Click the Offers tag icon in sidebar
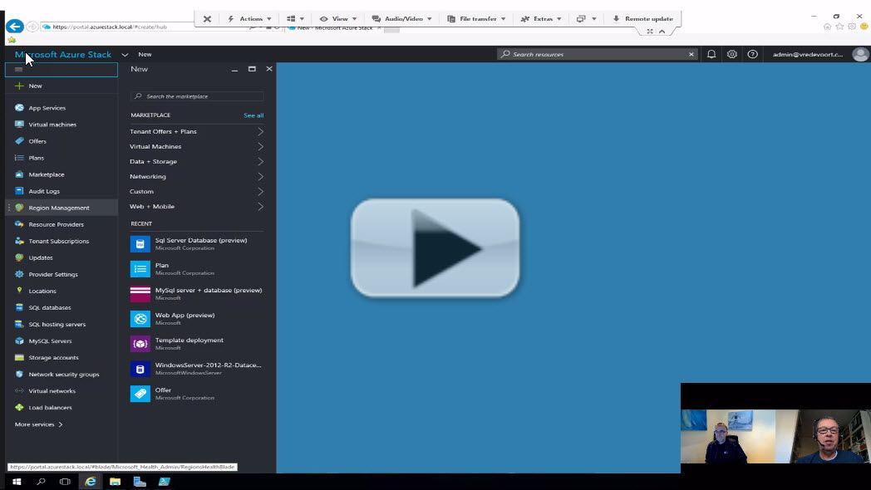The height and width of the screenshot is (490, 871). click(x=19, y=141)
